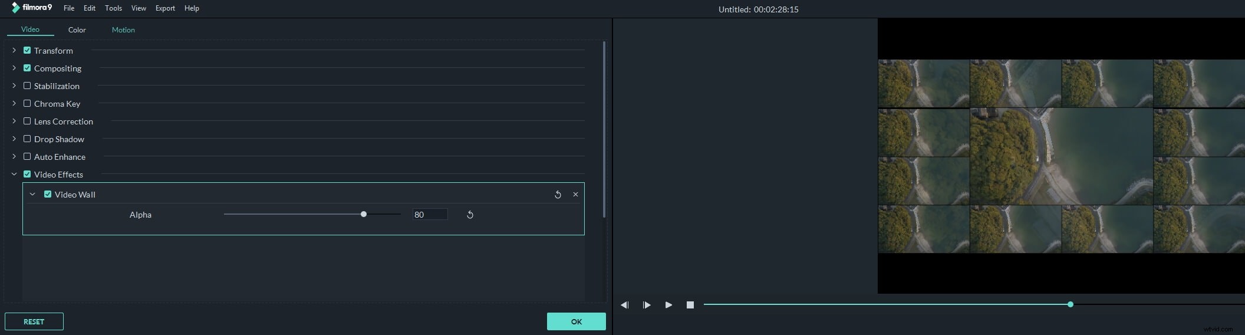The width and height of the screenshot is (1245, 335).
Task: Switch to the Video tab
Action: [30, 29]
